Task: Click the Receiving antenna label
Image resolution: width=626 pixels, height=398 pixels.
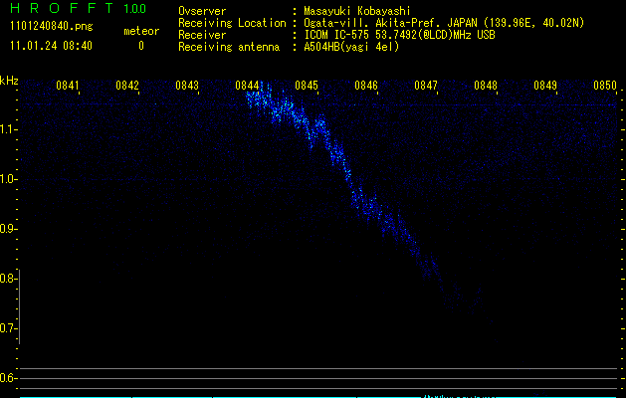Action: (229, 47)
